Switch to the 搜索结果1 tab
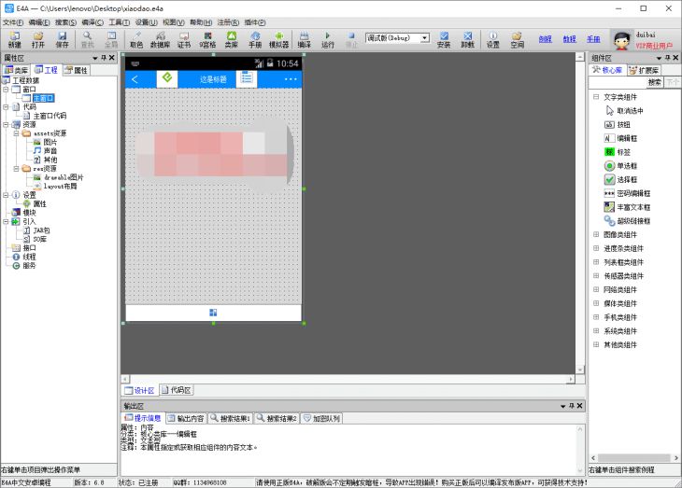The height and width of the screenshot is (488, 682). click(230, 418)
